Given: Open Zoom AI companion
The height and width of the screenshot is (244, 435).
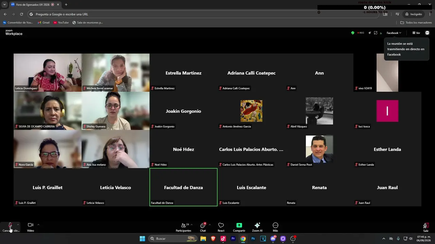Looking at the screenshot, I should pos(257,227).
